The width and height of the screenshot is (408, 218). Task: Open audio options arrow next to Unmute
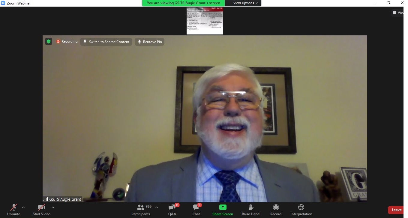tap(23, 207)
